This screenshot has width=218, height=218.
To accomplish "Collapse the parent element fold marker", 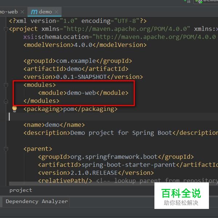I will pos(6,149).
